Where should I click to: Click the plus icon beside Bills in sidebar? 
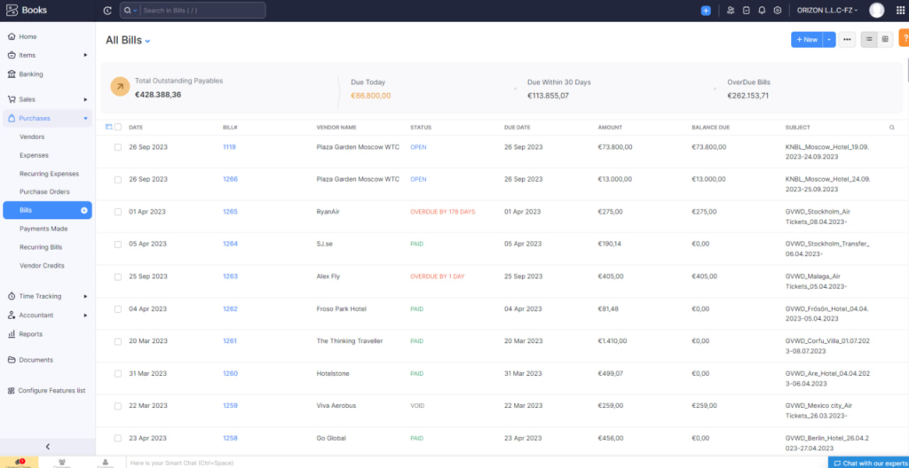(84, 210)
